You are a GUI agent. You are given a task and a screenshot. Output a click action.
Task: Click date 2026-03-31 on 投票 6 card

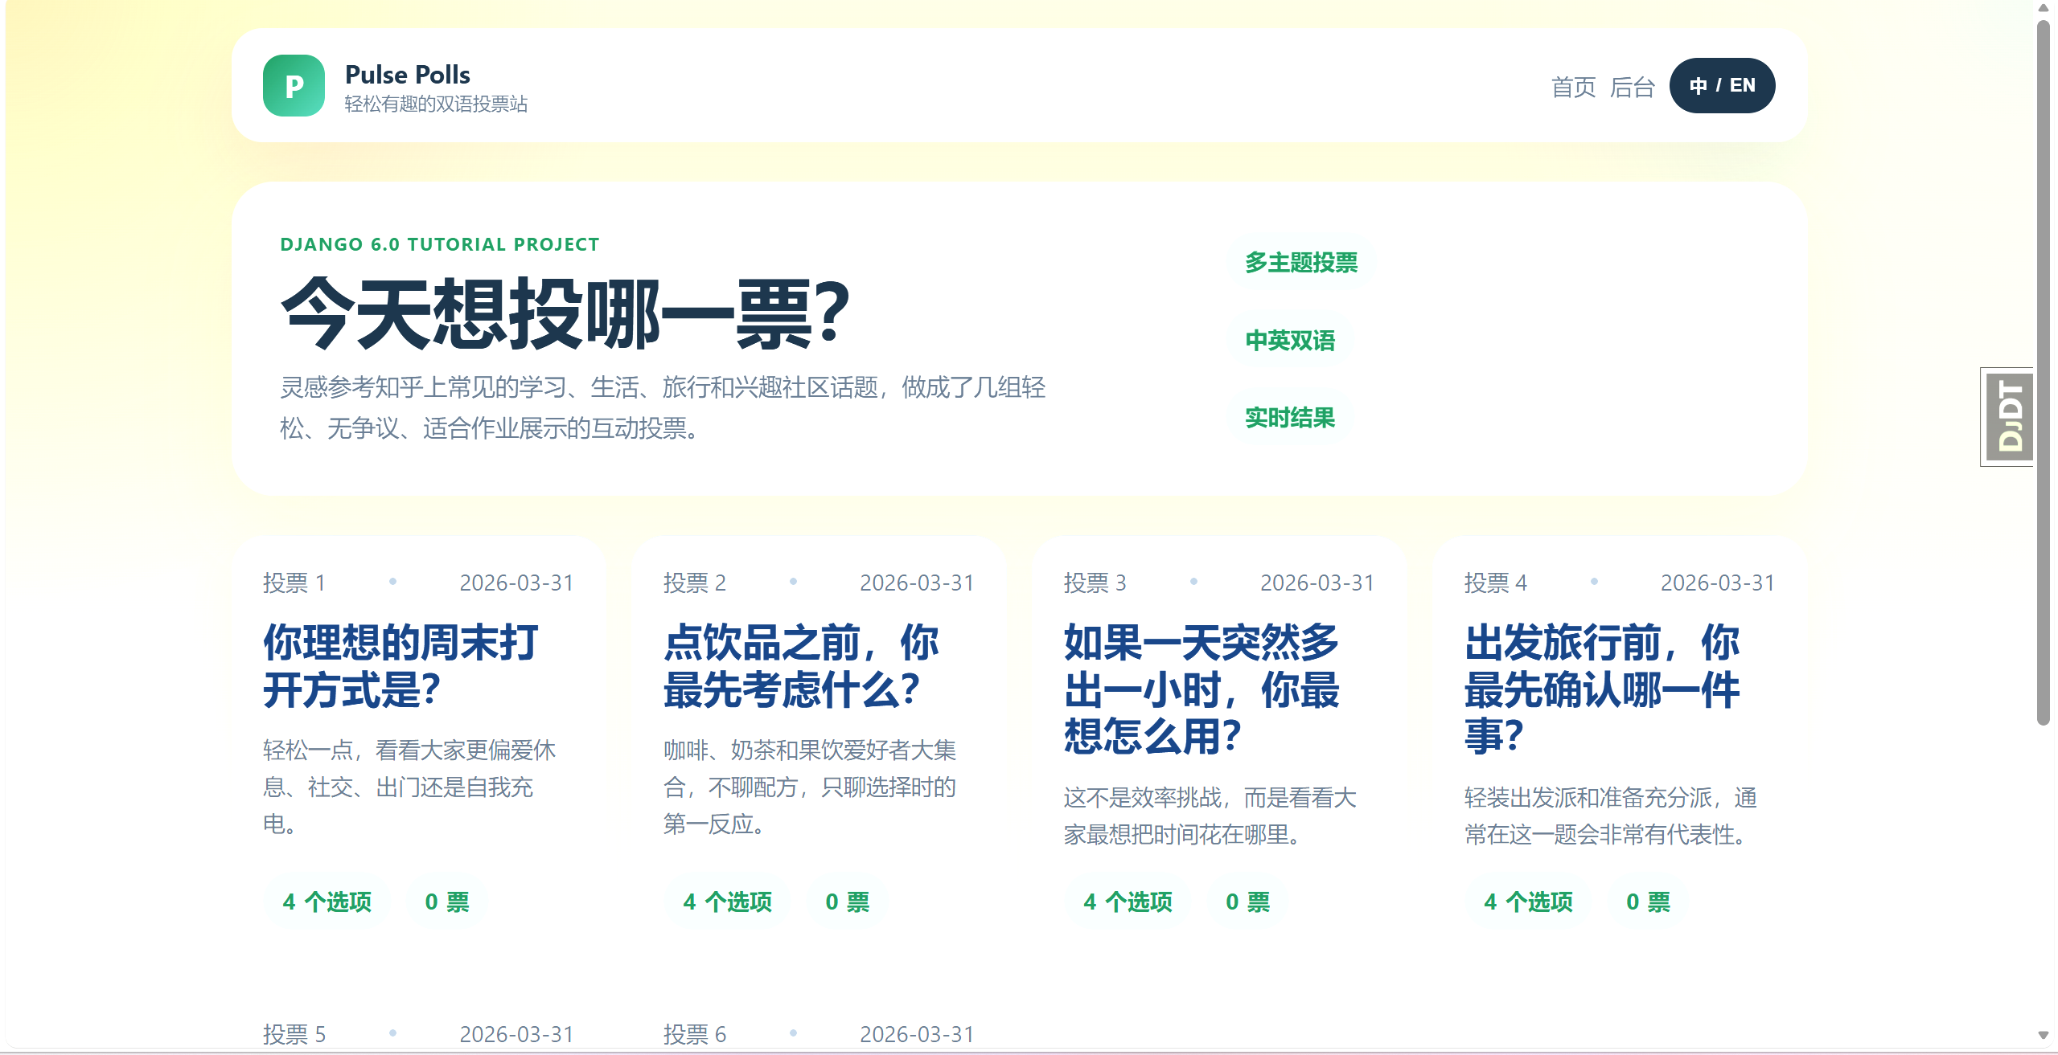(x=918, y=1034)
